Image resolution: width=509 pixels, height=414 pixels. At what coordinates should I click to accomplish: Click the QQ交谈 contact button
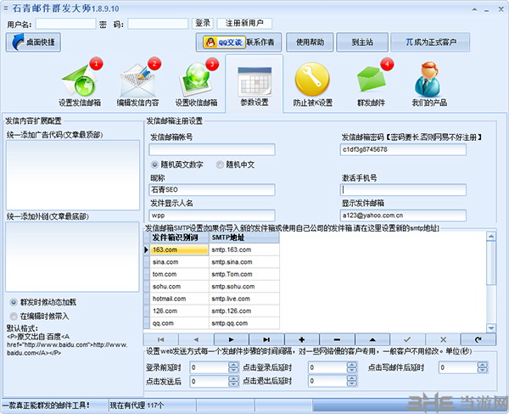(223, 42)
